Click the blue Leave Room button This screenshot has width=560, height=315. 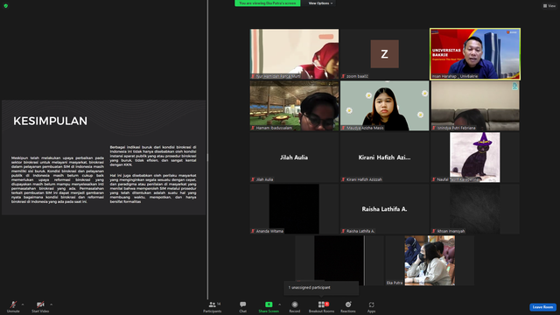[x=542, y=307]
